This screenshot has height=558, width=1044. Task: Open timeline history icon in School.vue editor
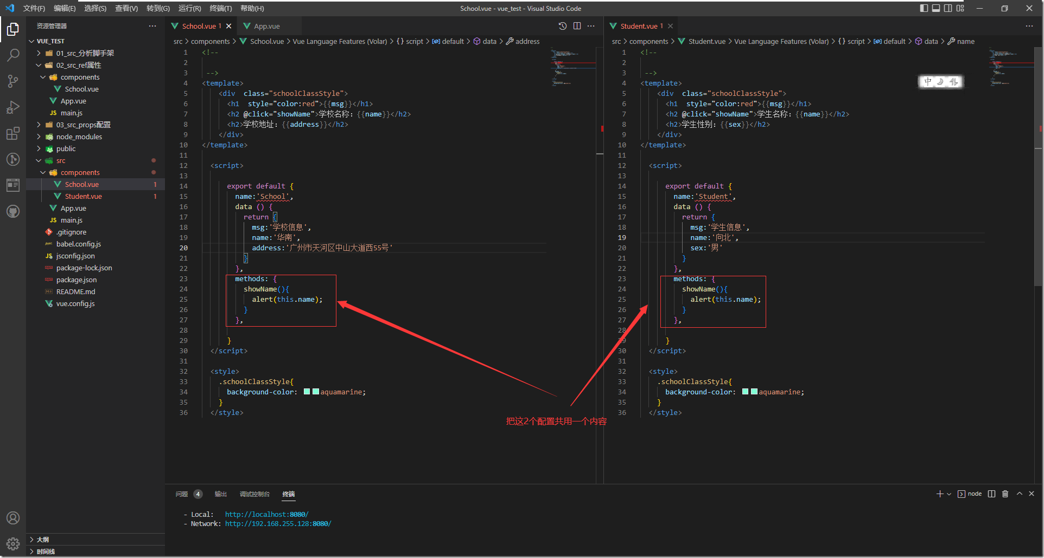tap(563, 26)
